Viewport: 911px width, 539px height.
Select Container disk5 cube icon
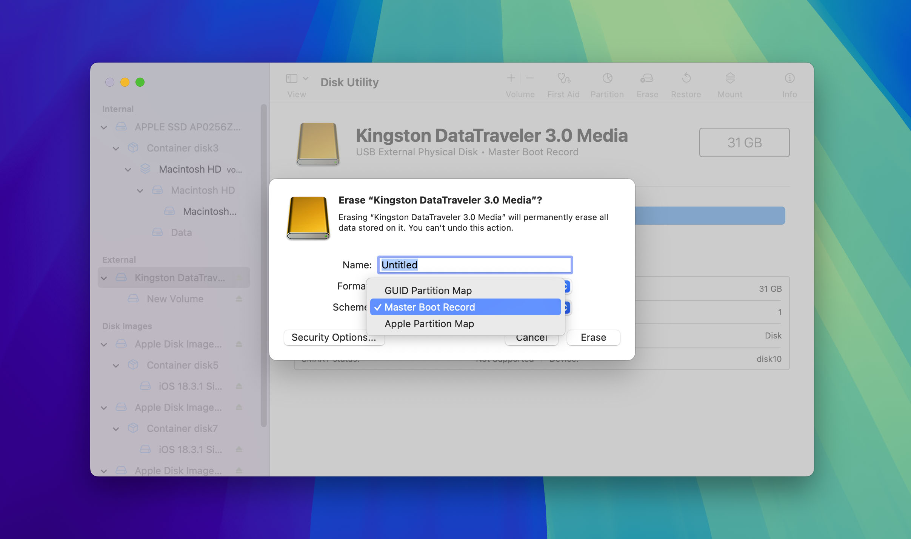tap(133, 365)
